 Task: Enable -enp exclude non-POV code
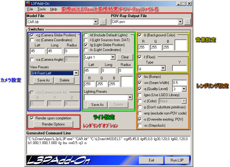140,113
